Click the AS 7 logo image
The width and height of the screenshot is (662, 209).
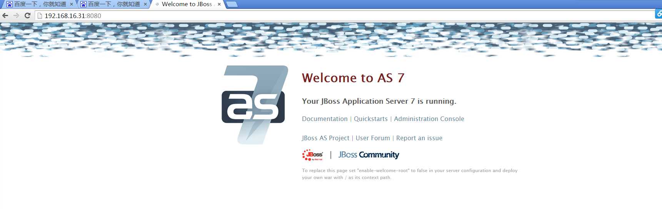pyautogui.click(x=255, y=105)
